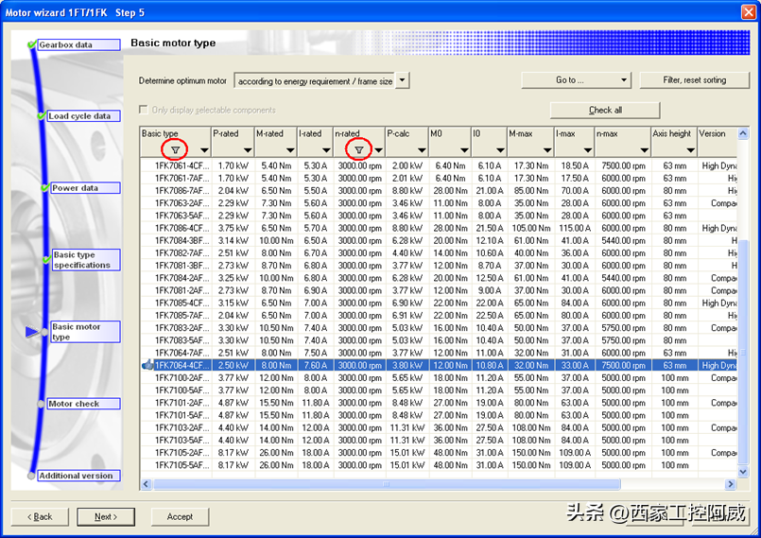The width and height of the screenshot is (761, 538).
Task: Select the 1FK7105-5AF motor row
Action: pos(182,465)
